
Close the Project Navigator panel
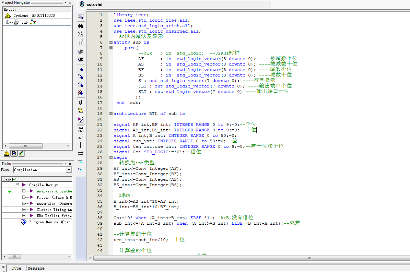click(70, 3)
